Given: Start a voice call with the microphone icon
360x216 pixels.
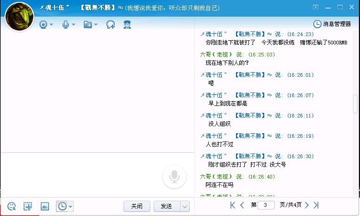Looking at the screenshot, I should click(65, 25).
